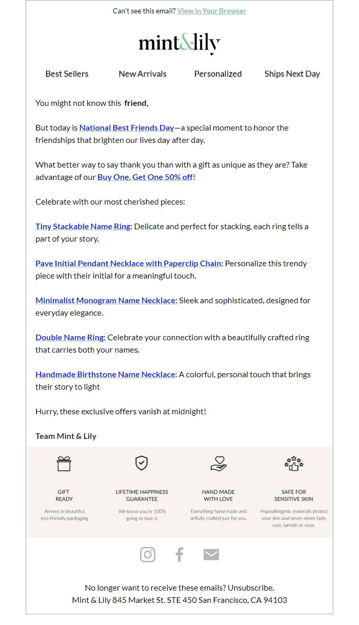Open the Minimalist Monogram Name Necklace link
This screenshot has width=359, height=625.
tap(106, 300)
